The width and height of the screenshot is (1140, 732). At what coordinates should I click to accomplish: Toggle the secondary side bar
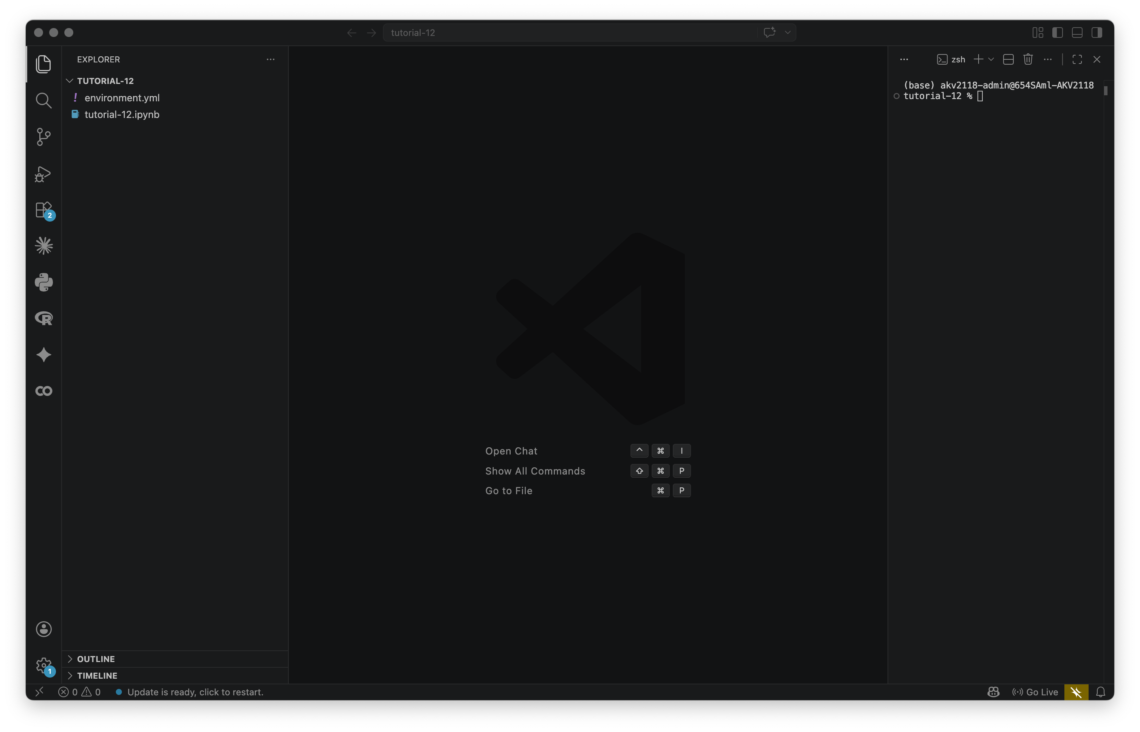(x=1097, y=32)
